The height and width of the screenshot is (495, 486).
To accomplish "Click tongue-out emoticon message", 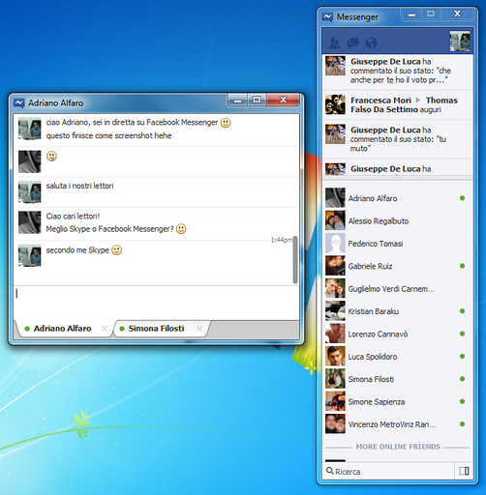I will pos(51,156).
